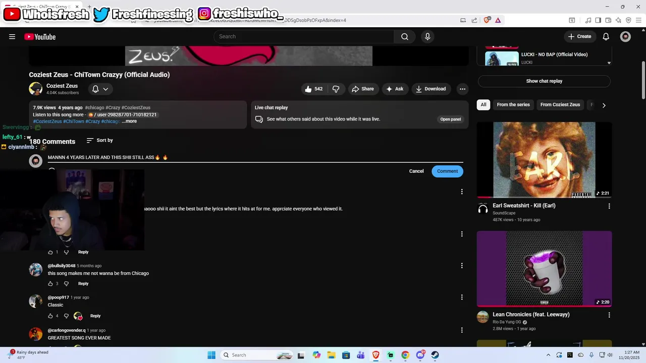
Task: Open Discord from the taskbar
Action: pos(420,355)
